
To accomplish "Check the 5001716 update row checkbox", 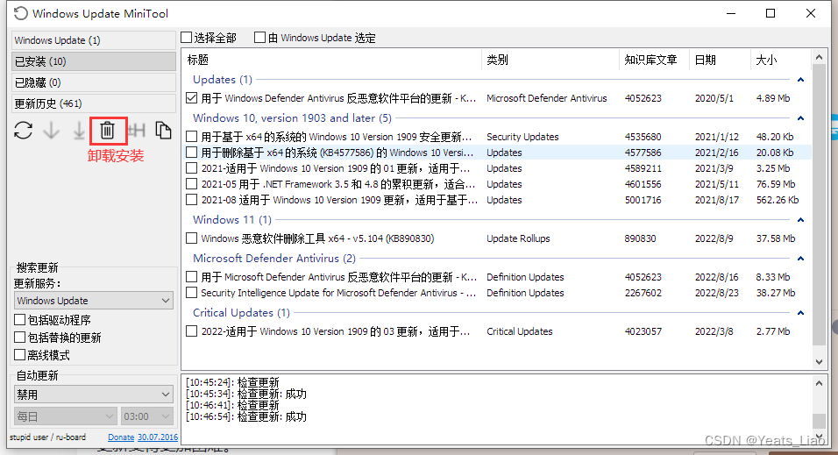I will click(x=191, y=200).
